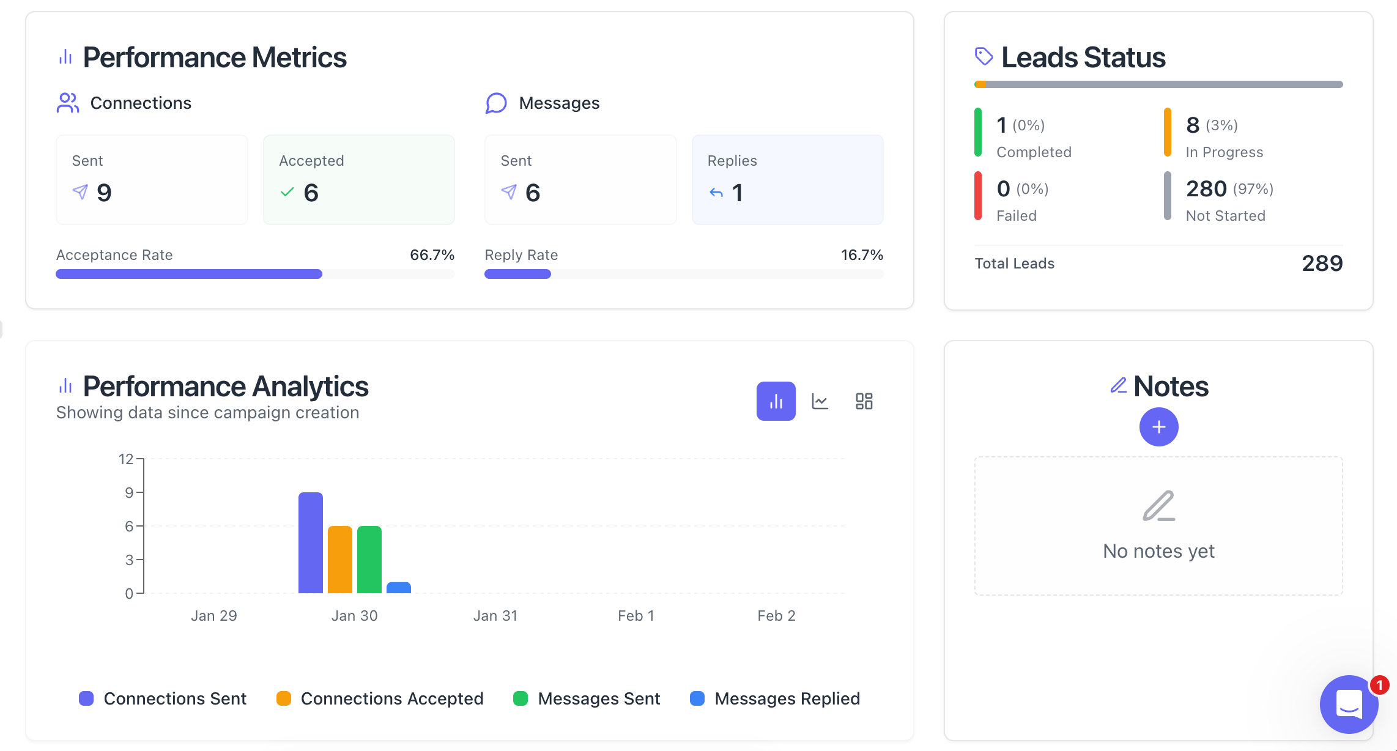1397x751 pixels.
Task: Add a new note with plus button
Action: pos(1158,427)
